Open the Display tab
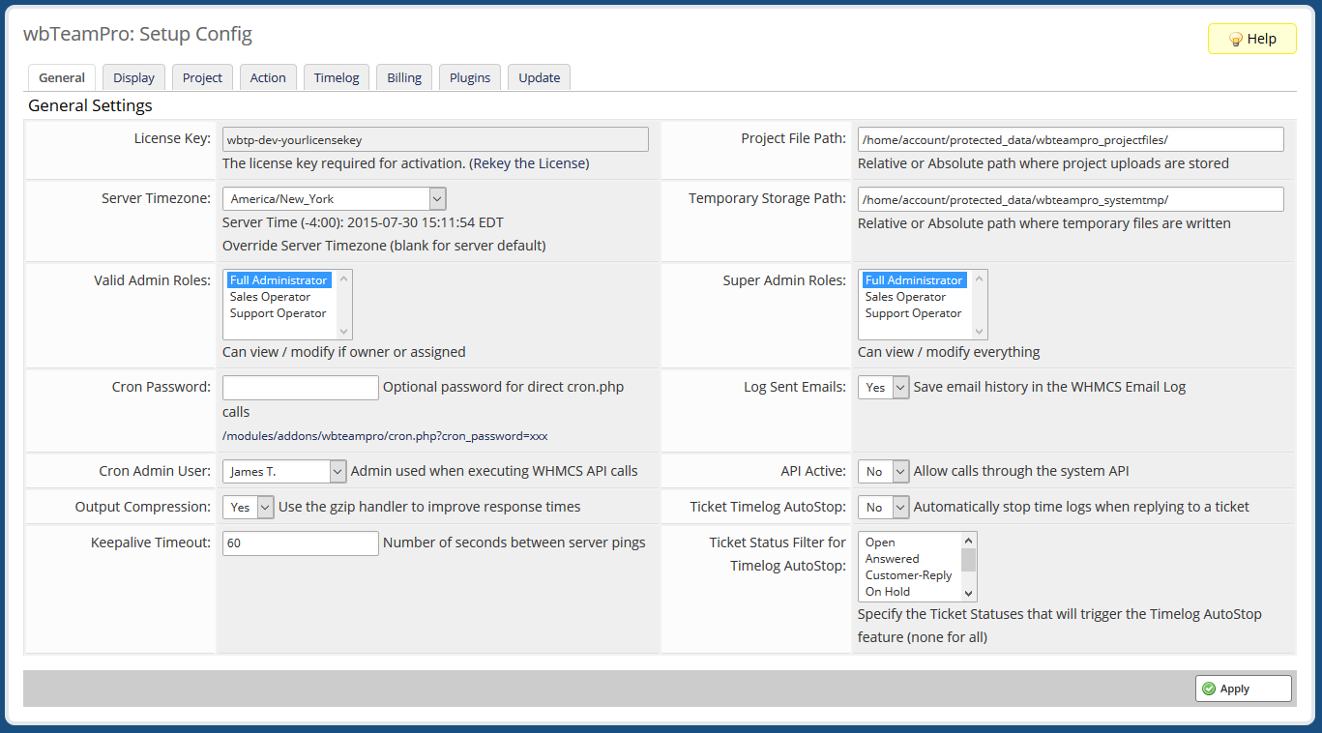 pos(133,77)
